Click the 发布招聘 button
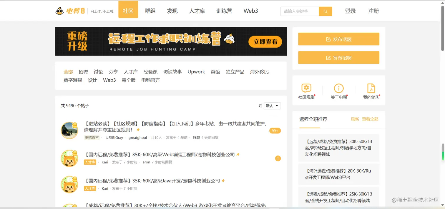 pyautogui.click(x=339, y=58)
